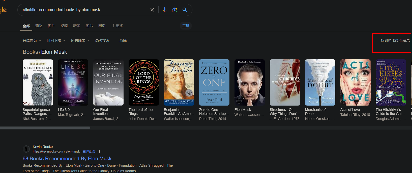Click the Kevin Rooke site favicon

pyautogui.click(x=26, y=149)
